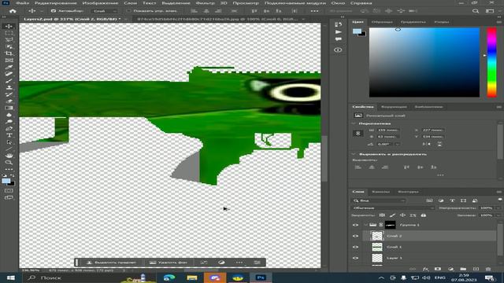This screenshot has width=504, height=283.
Task: Click the color picker field in Color panel
Action: point(424,62)
